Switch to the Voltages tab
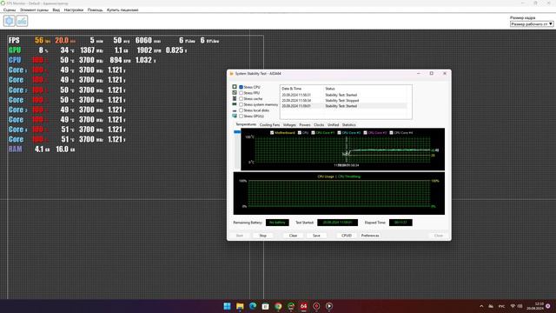This screenshot has width=556, height=313. pos(289,125)
